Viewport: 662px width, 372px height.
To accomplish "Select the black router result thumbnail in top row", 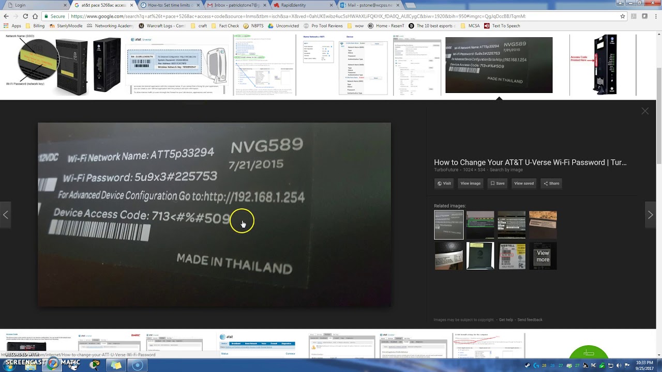I will 63,65.
